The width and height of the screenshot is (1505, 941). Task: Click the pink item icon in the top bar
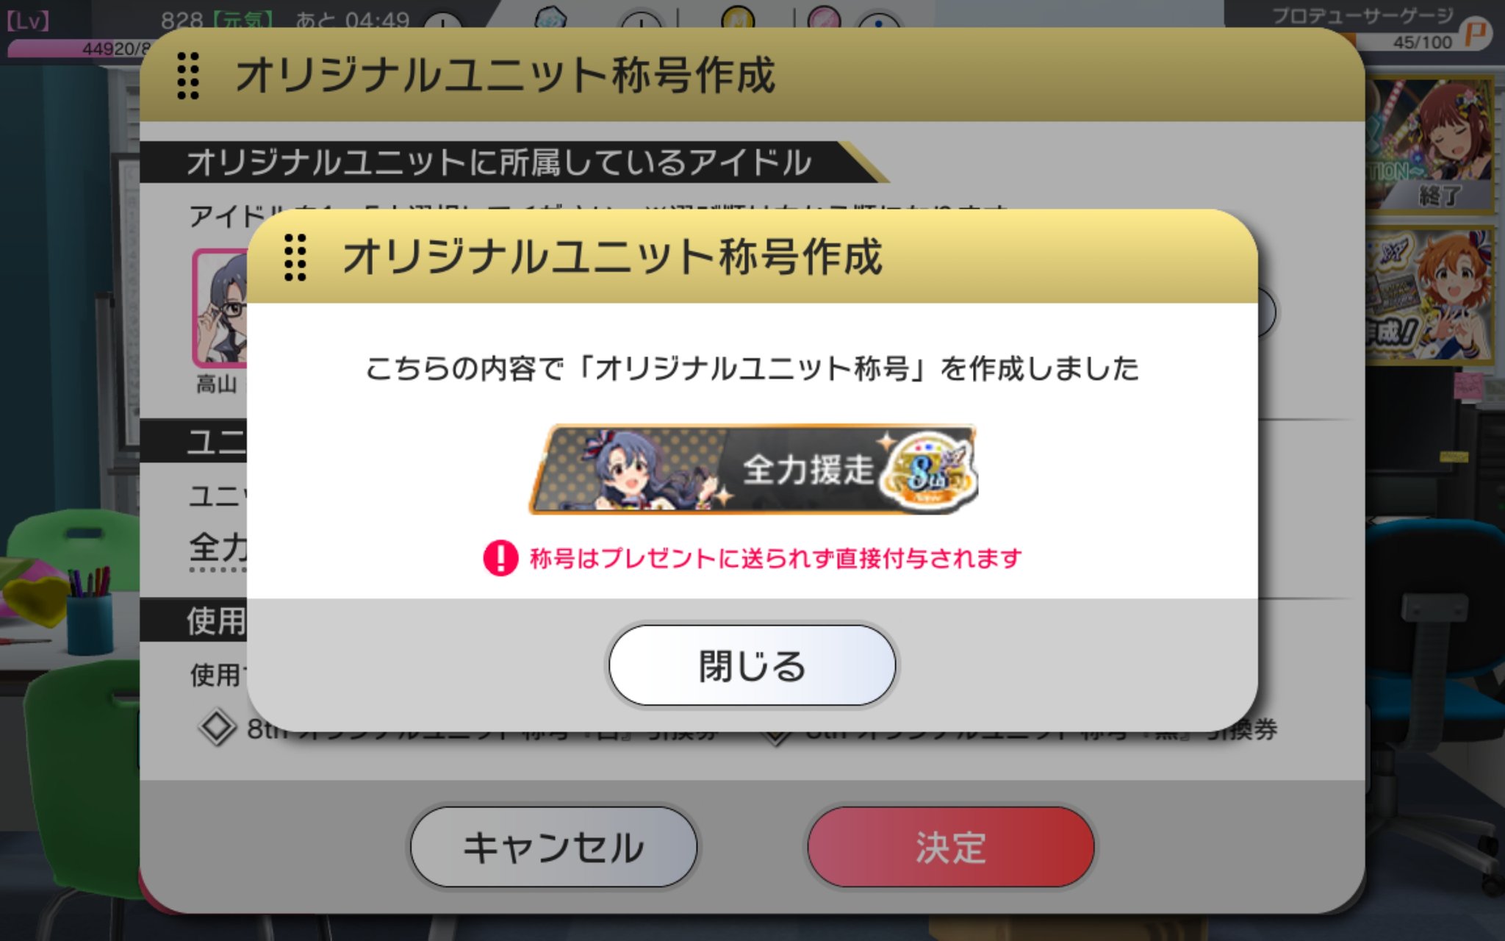pyautogui.click(x=824, y=16)
